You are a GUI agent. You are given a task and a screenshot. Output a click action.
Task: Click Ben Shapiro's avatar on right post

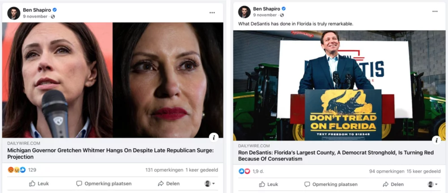[244, 12]
